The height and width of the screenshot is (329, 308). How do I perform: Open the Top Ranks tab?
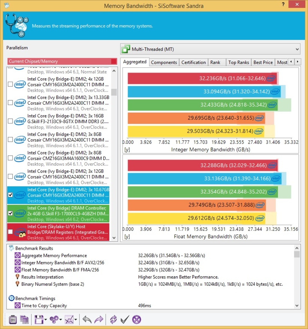pos(238,62)
